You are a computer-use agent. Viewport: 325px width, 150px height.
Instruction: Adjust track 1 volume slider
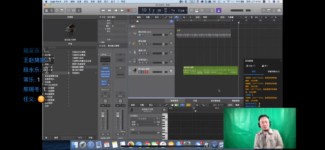[x=160, y=35]
